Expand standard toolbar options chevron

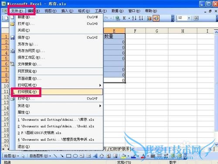[x=173, y=18]
